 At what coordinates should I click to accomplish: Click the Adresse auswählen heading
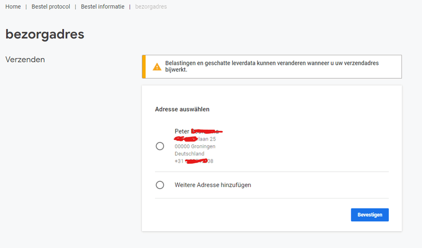click(182, 110)
